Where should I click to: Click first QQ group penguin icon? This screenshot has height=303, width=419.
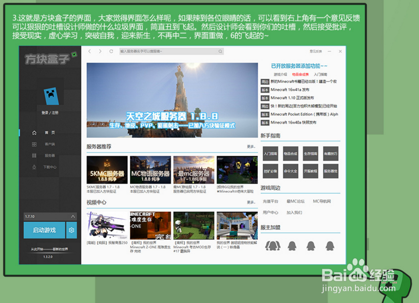point(272,245)
